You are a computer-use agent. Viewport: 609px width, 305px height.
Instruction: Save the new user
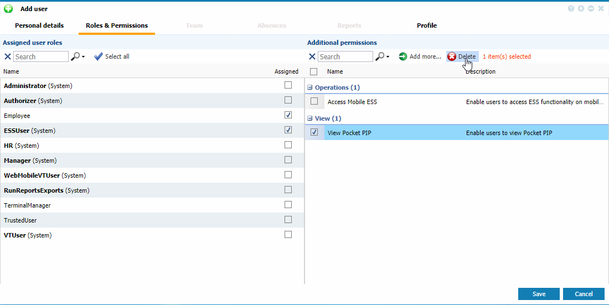point(539,294)
